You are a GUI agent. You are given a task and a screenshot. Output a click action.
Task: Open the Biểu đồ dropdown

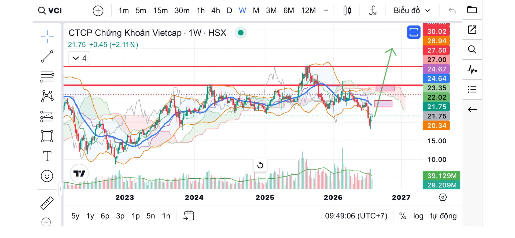pos(412,10)
